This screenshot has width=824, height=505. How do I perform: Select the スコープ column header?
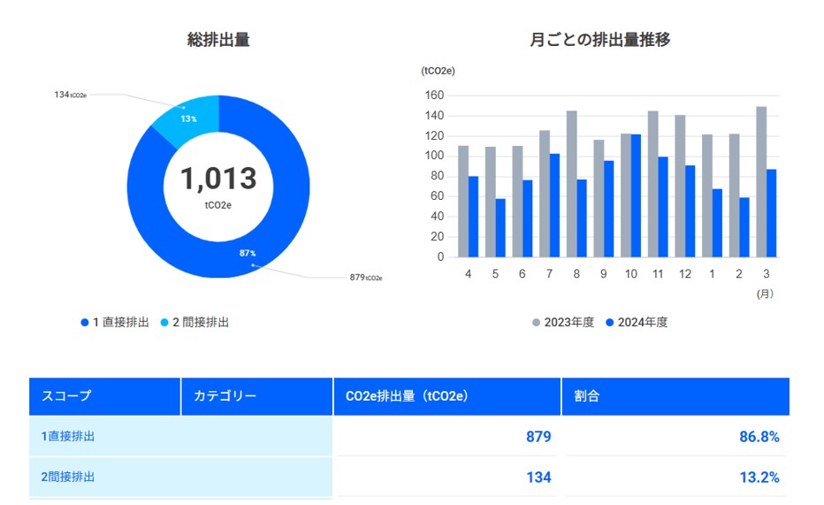click(x=66, y=396)
